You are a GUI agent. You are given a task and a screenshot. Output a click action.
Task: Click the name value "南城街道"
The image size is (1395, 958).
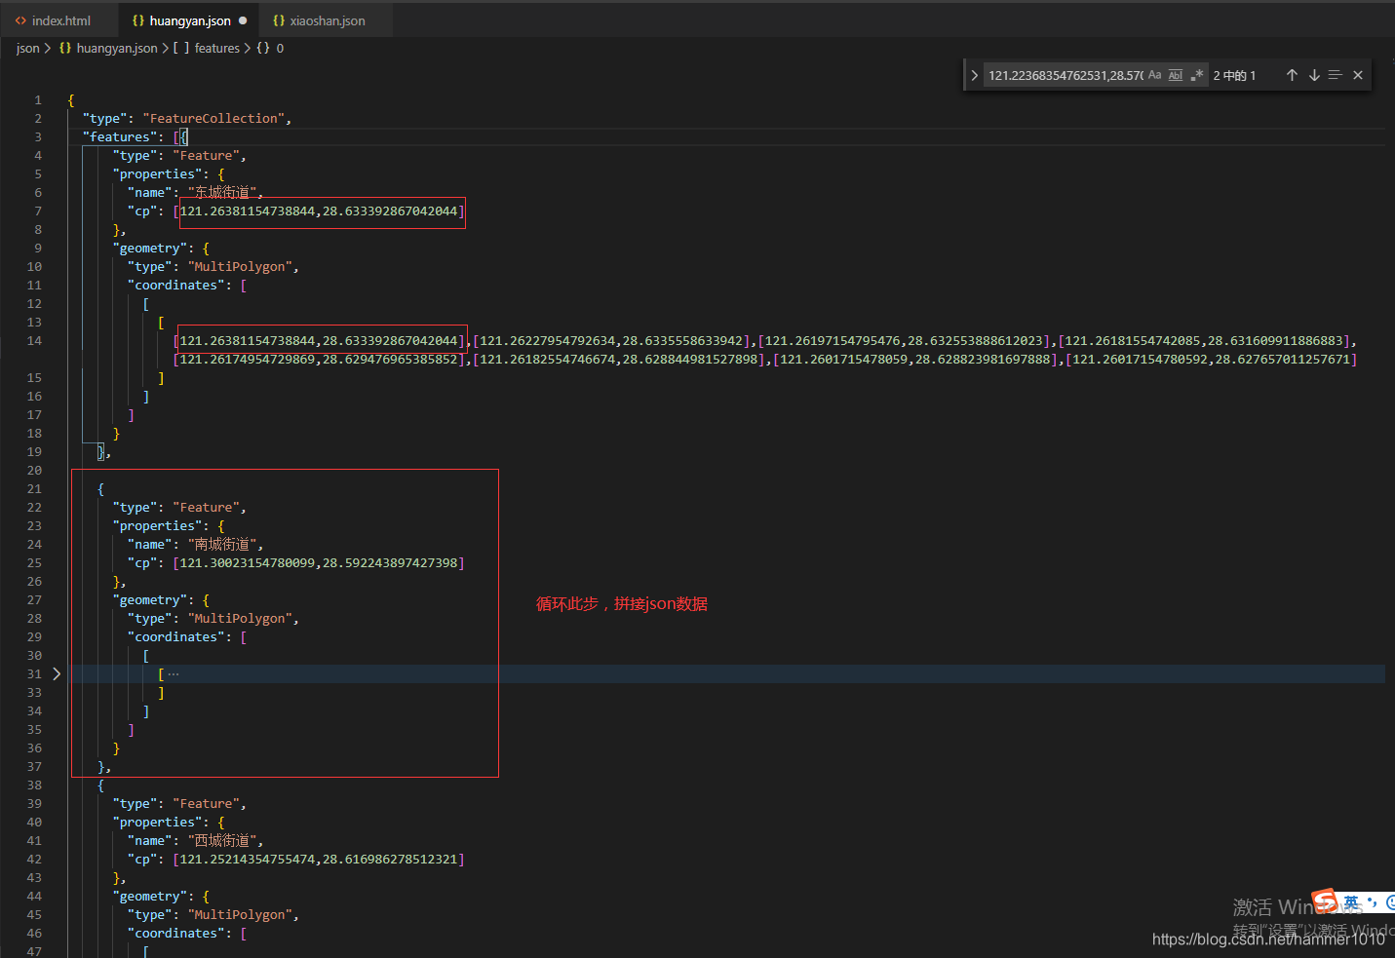tap(221, 544)
